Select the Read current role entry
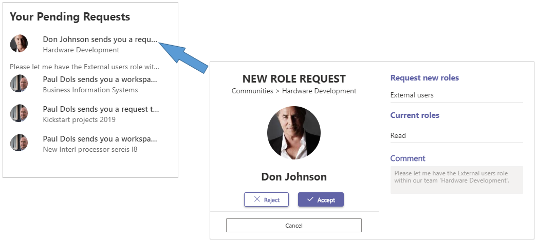Viewport: 537px width, 242px height. [x=398, y=135]
